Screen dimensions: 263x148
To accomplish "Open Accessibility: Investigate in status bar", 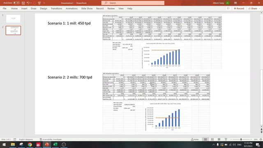I will point(51,139).
